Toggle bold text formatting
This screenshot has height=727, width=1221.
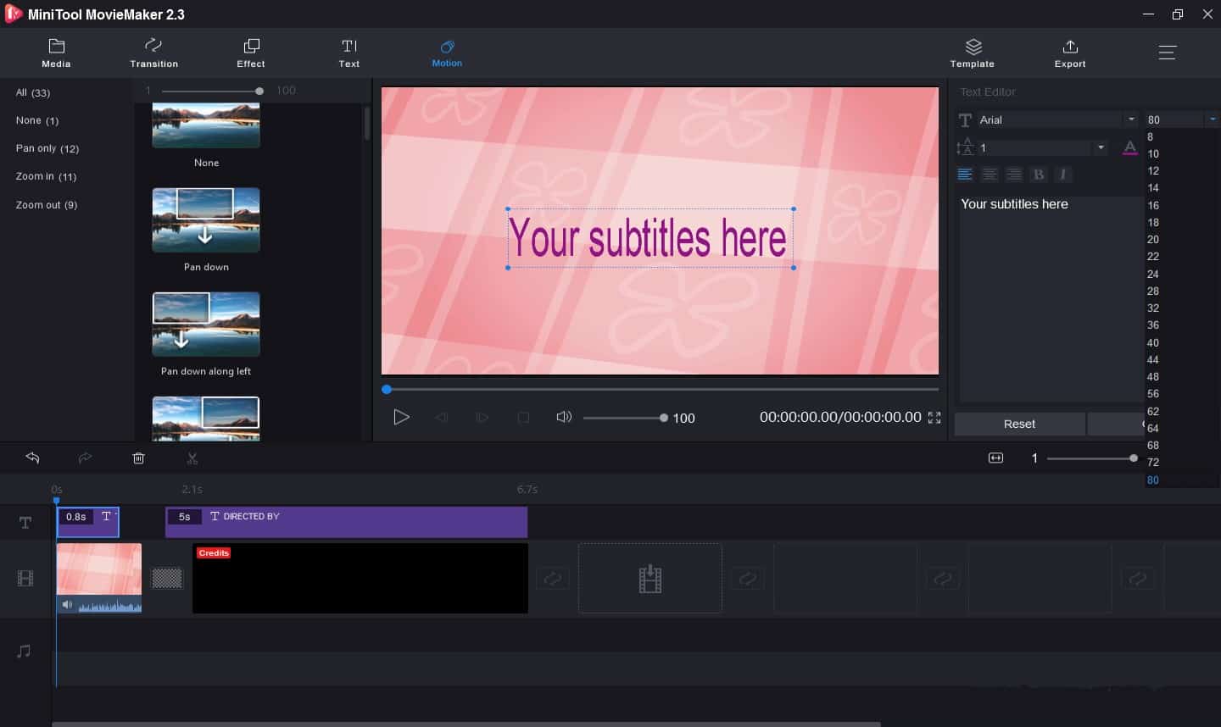1039,175
